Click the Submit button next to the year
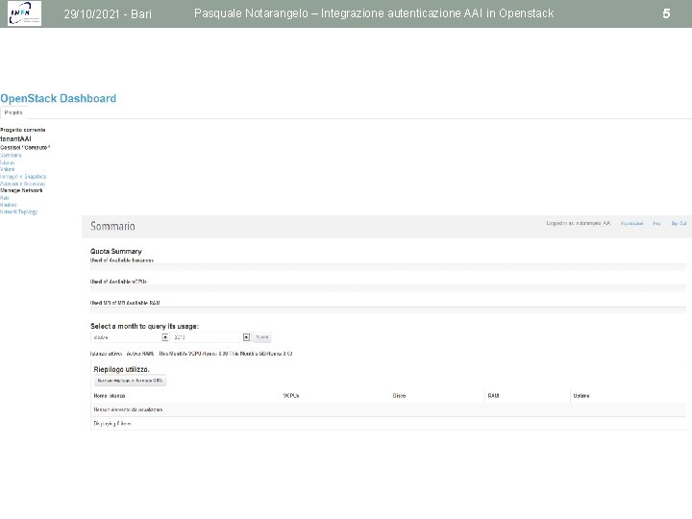Screen dimensions: 692x519 coord(262,337)
